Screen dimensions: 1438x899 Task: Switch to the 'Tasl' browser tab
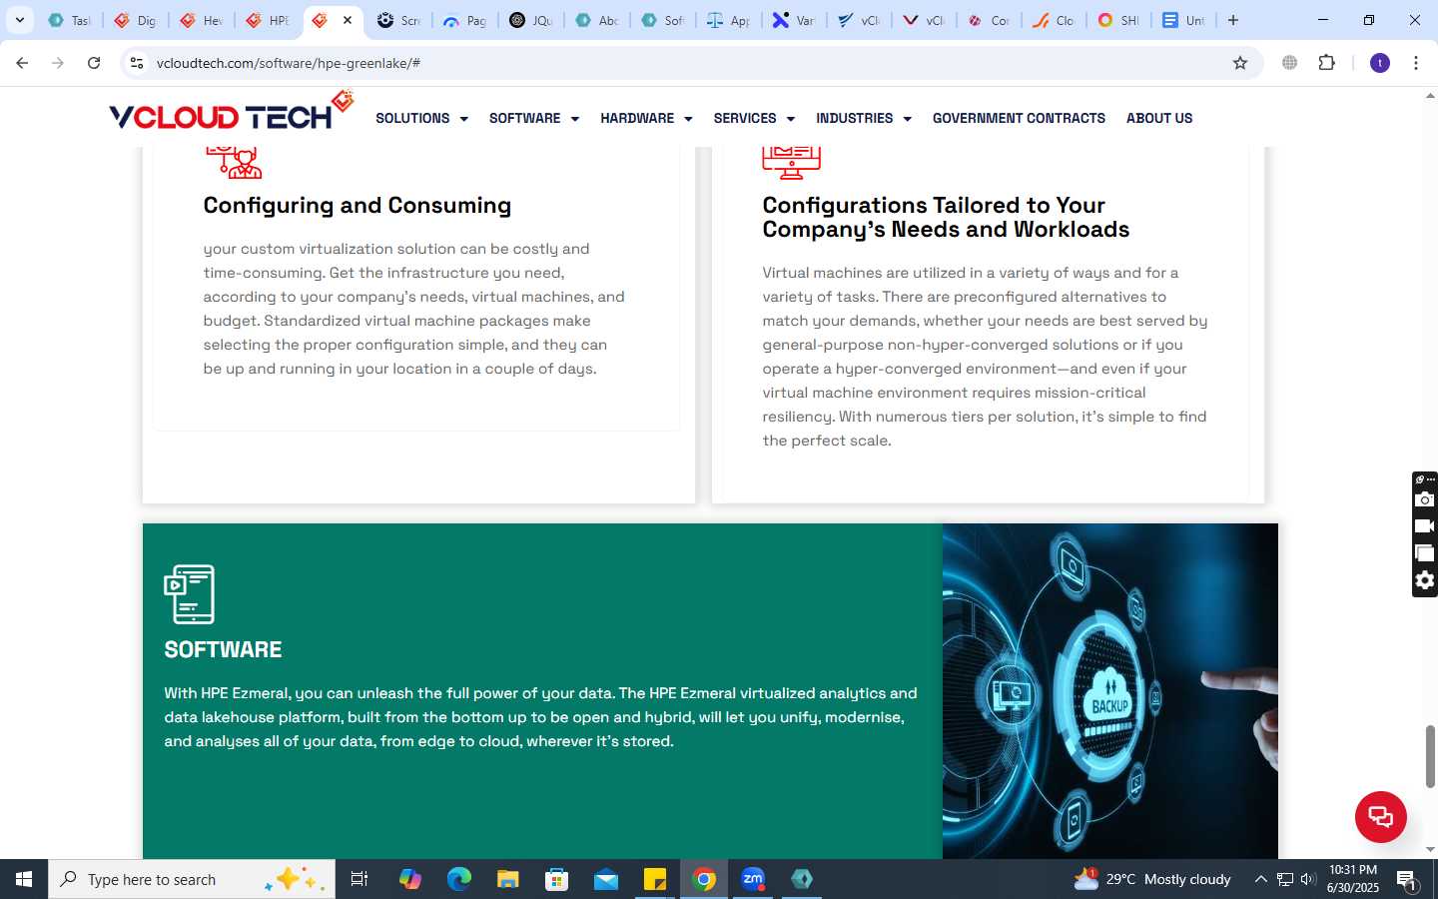[x=69, y=20]
